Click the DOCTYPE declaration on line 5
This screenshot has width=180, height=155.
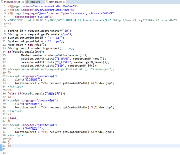point(93,20)
